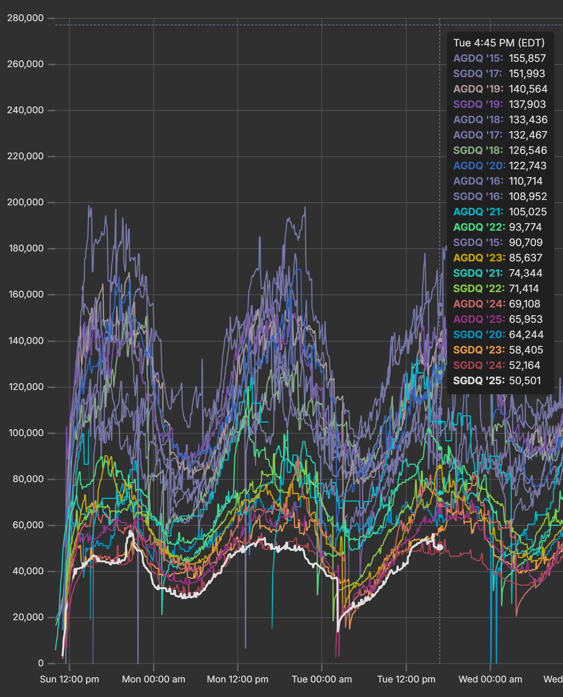Click the 40,000 y-axis label
This screenshot has height=697, width=563.
tap(28, 571)
